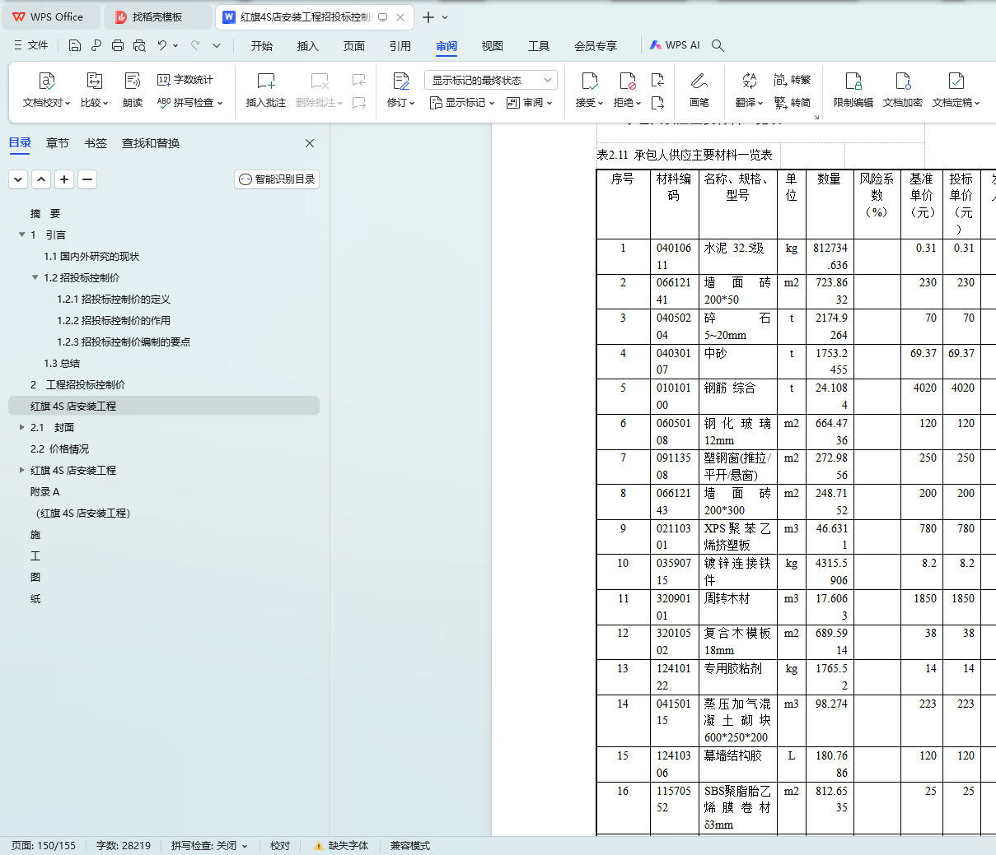Open the markup display state dropdown
The width and height of the screenshot is (996, 855).
(491, 80)
